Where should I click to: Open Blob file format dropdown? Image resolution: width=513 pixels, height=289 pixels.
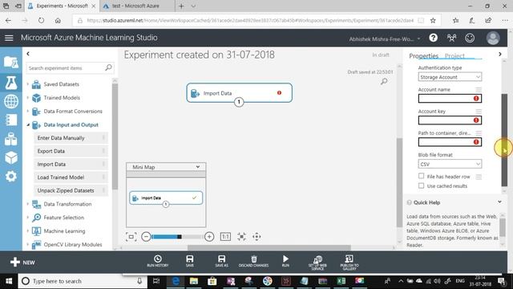(450, 164)
